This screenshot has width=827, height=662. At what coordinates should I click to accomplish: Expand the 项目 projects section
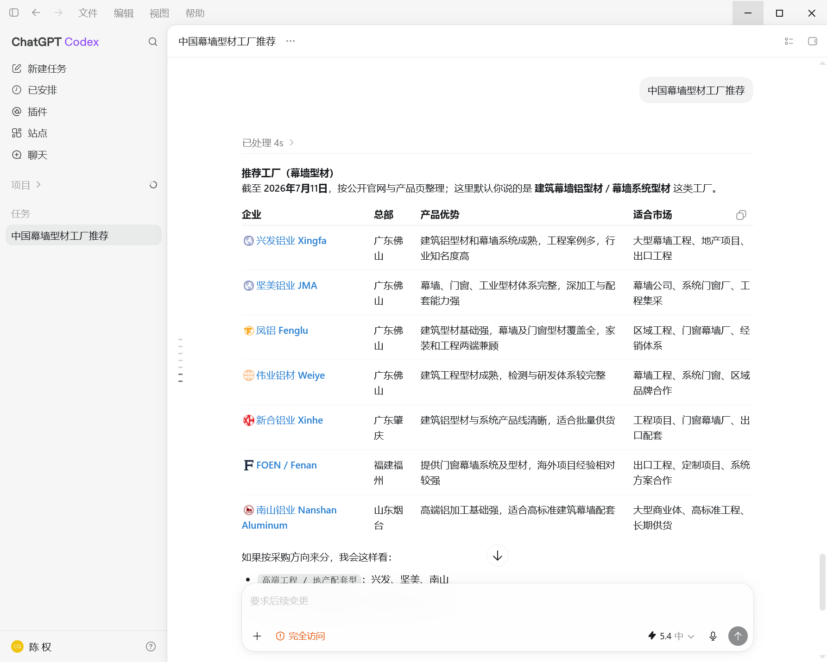pyautogui.click(x=26, y=185)
